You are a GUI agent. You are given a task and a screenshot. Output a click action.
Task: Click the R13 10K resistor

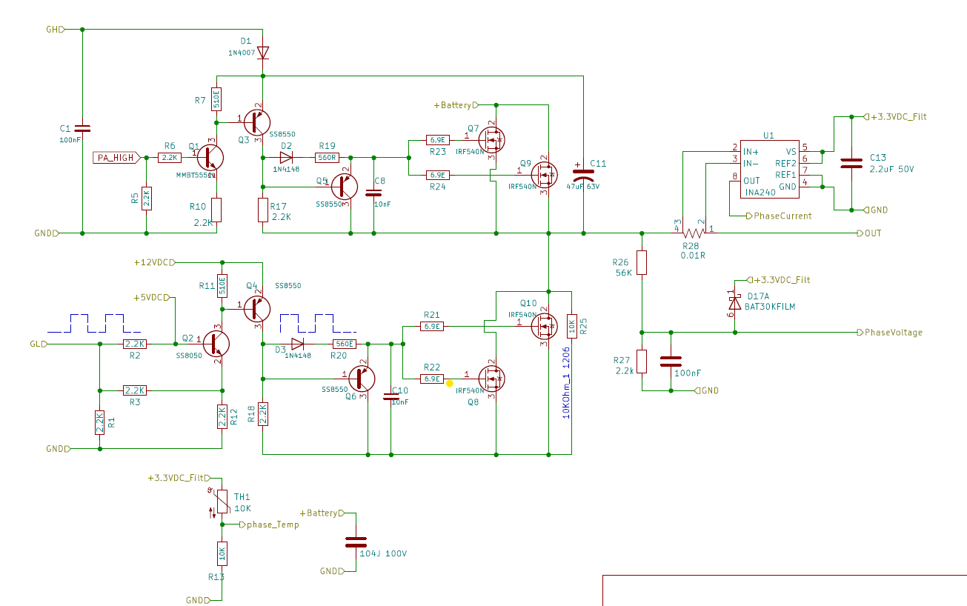(221, 553)
